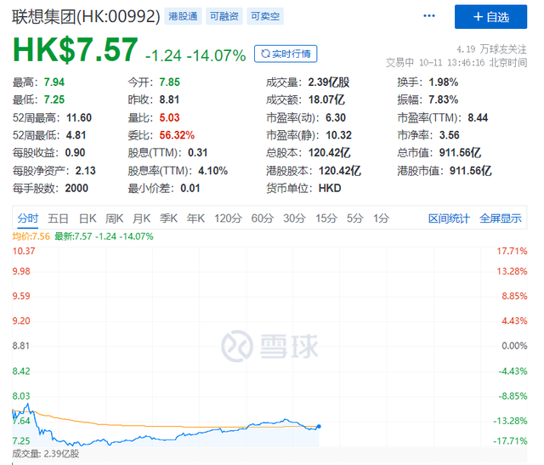Screen dimensions: 544x465
Task: Open the 年K chart tab
Action: (195, 218)
